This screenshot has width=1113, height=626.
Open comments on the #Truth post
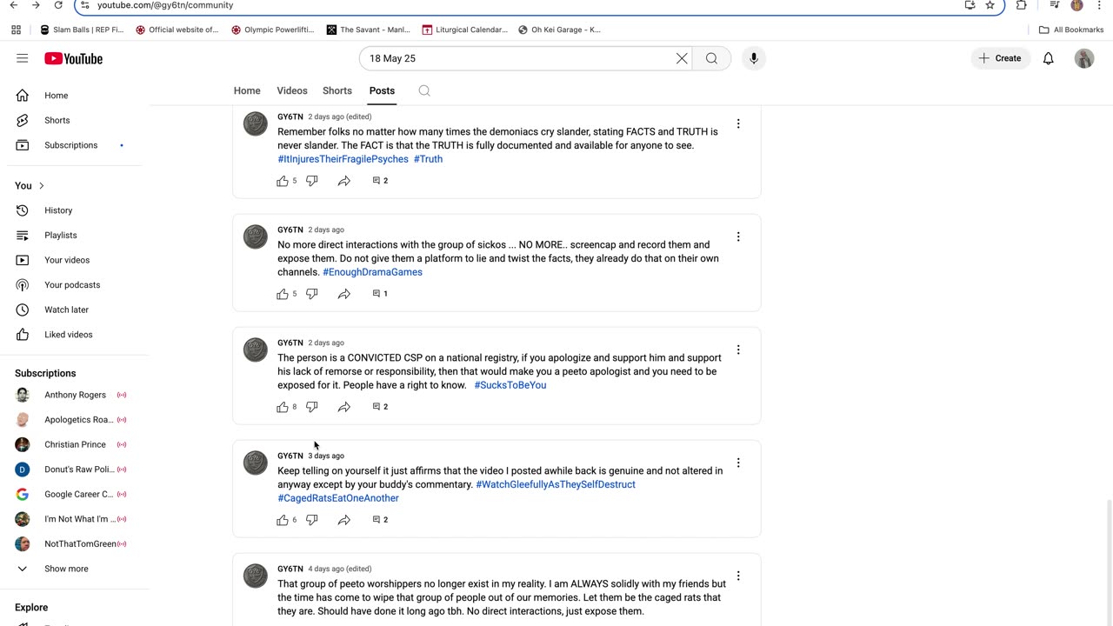tap(380, 181)
